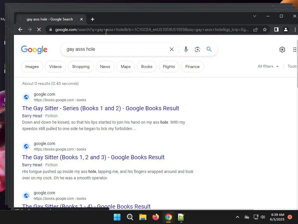Switch to Books results
Viewport: 298px width, 224px height.
[x=147, y=66]
